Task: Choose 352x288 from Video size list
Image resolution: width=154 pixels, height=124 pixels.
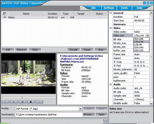Action: point(141,39)
